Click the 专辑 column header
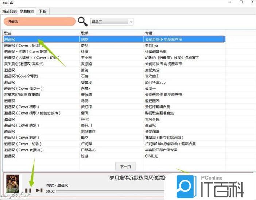Image resolution: width=256 pixels, height=200 pixels. (x=148, y=33)
